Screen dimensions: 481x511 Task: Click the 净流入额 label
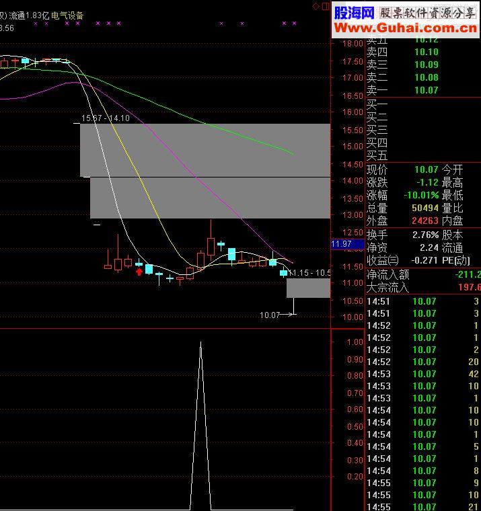click(387, 274)
